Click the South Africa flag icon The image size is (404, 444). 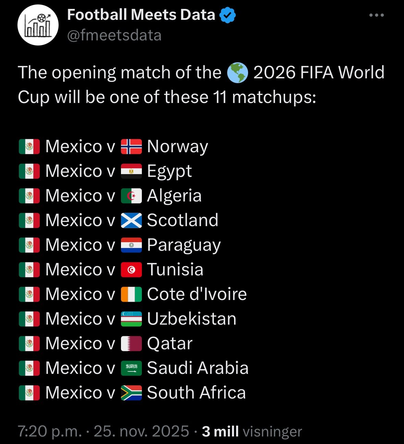[131, 393]
